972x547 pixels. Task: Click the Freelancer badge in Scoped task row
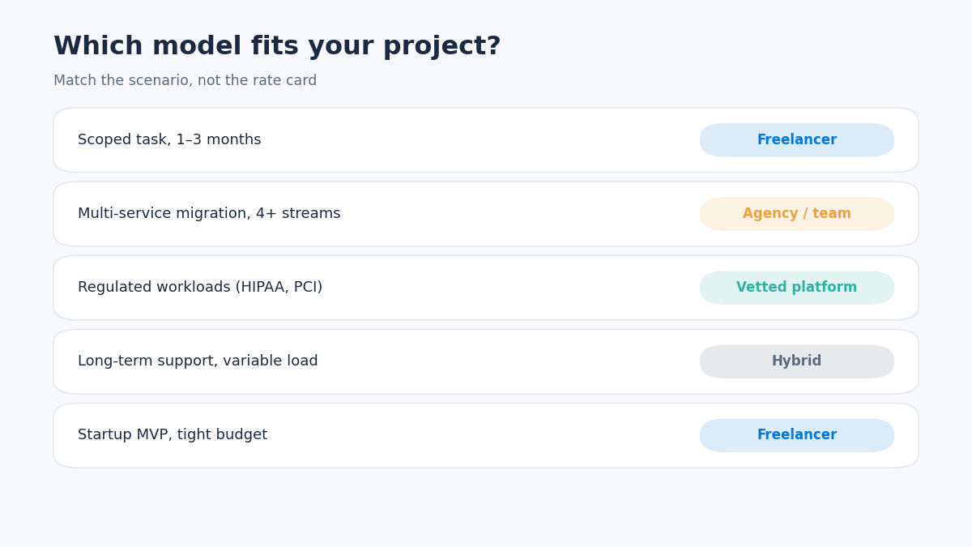tap(797, 140)
